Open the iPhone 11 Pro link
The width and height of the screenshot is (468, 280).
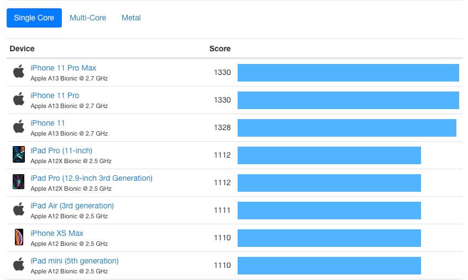[55, 95]
